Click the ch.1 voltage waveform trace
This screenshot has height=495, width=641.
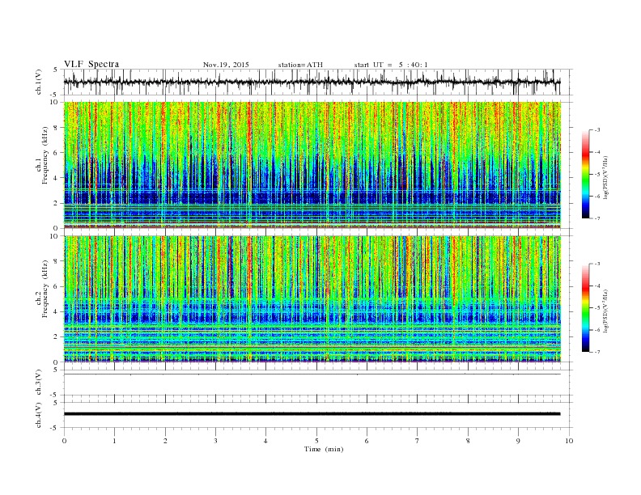click(312, 82)
